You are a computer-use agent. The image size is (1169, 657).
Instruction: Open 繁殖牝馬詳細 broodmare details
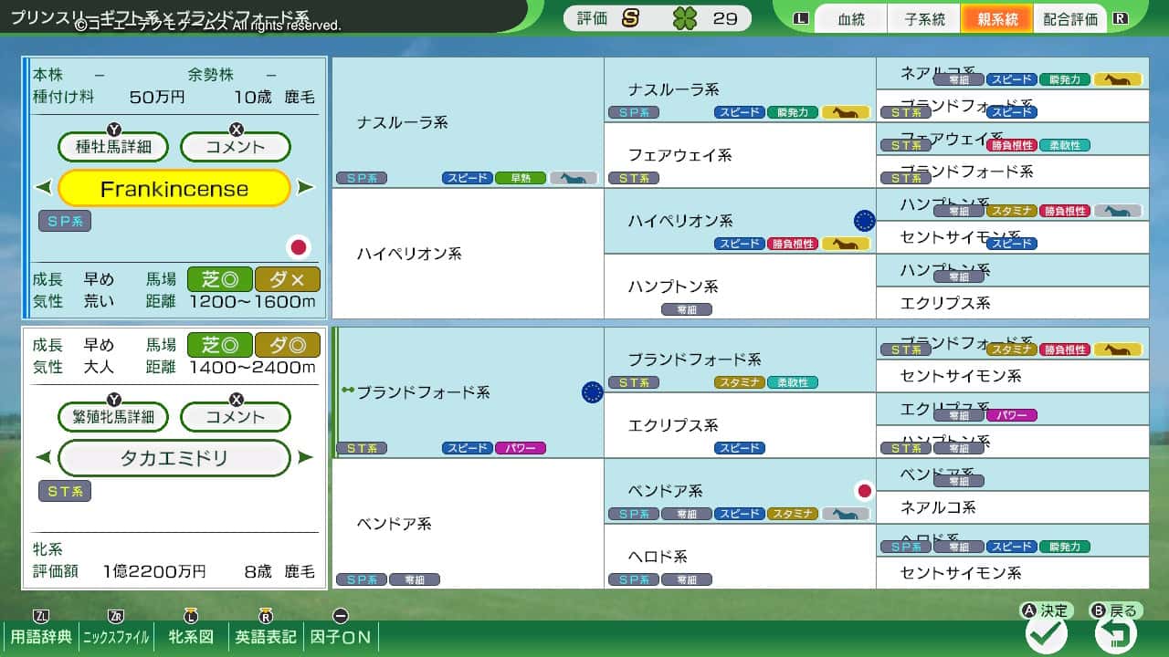(114, 417)
